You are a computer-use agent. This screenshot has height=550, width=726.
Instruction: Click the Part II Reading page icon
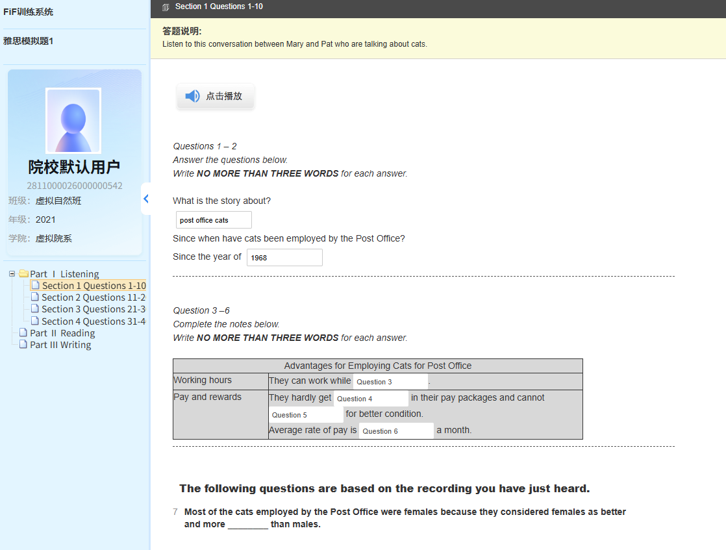[x=23, y=333]
